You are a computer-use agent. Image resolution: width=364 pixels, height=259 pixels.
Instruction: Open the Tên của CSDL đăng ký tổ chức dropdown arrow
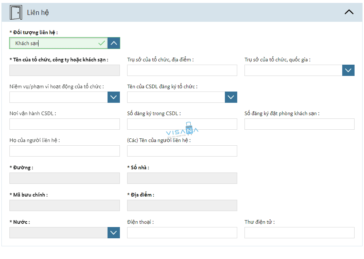(231, 97)
